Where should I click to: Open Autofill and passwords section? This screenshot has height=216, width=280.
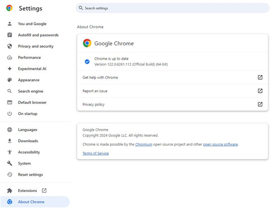pos(38,35)
